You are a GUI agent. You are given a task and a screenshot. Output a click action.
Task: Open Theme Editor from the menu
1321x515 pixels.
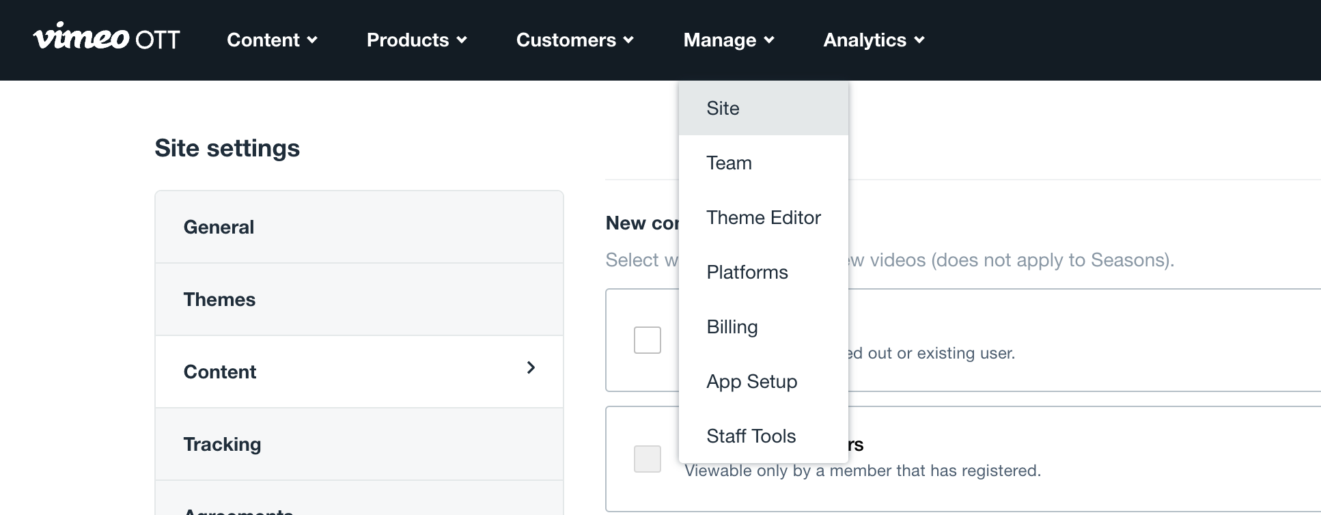pos(763,218)
